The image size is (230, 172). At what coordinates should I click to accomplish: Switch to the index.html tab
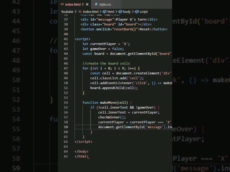point(74,4)
